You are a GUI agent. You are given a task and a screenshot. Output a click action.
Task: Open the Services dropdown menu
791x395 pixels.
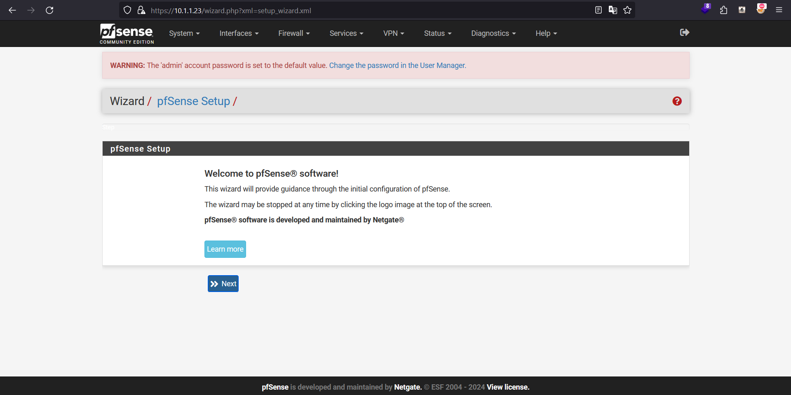pos(346,33)
